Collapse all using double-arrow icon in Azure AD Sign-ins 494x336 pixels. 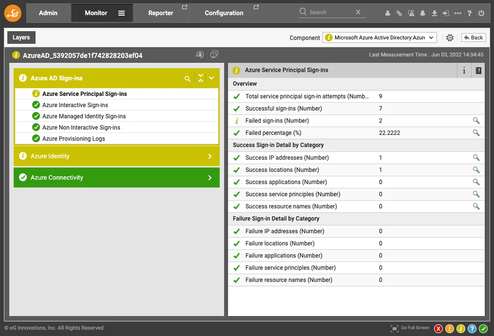[x=201, y=78]
